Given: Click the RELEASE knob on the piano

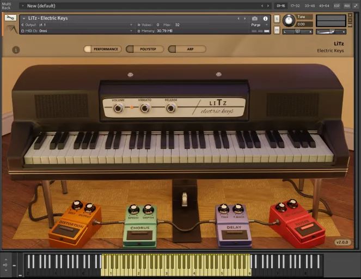Looking at the screenshot, I should [x=171, y=108].
